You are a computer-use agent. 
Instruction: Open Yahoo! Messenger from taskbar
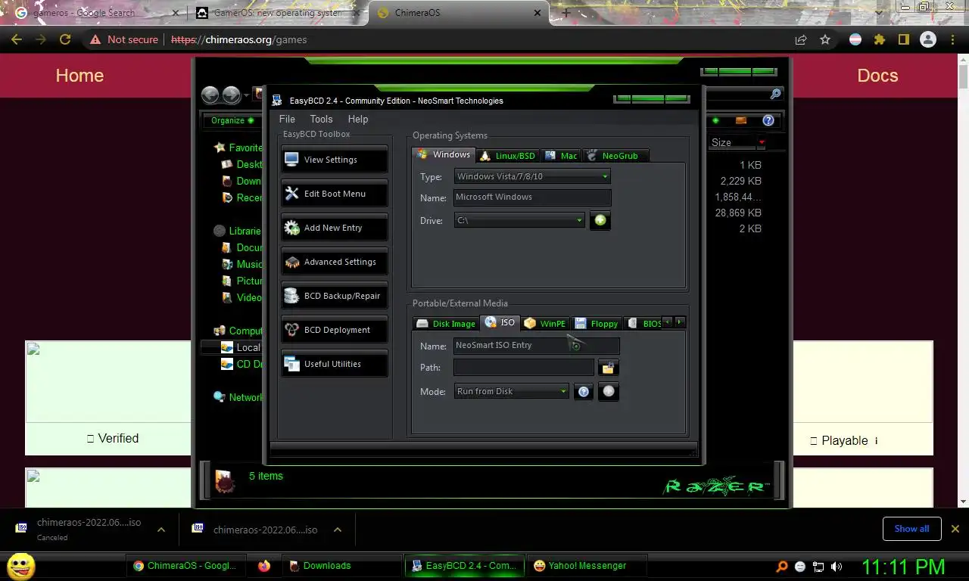(x=588, y=566)
